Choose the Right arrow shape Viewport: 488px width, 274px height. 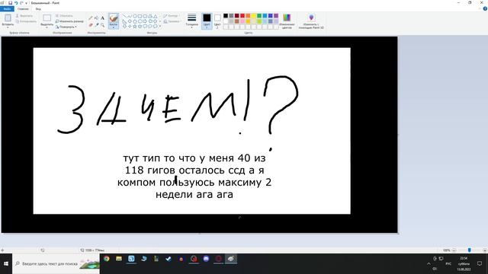pyautogui.click(x=145, y=21)
